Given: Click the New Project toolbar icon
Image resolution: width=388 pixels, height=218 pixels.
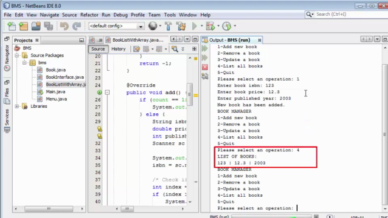Looking at the screenshot, I should point(23,26).
